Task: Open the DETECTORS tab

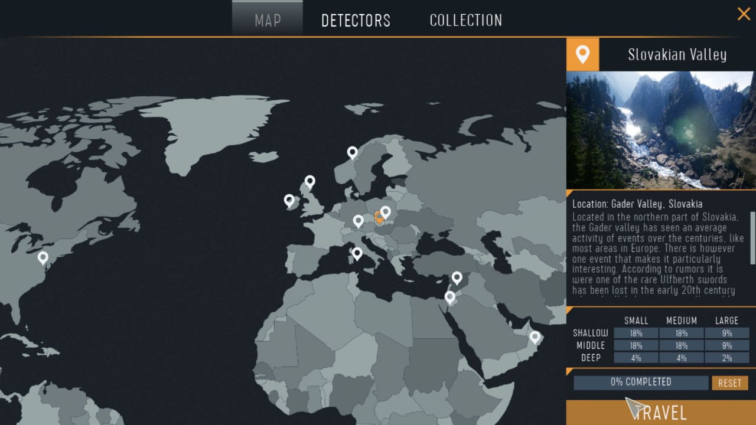Action: pos(356,20)
